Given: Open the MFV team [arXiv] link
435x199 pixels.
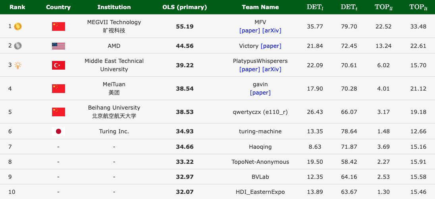Looking at the screenshot, I should click(x=272, y=30).
